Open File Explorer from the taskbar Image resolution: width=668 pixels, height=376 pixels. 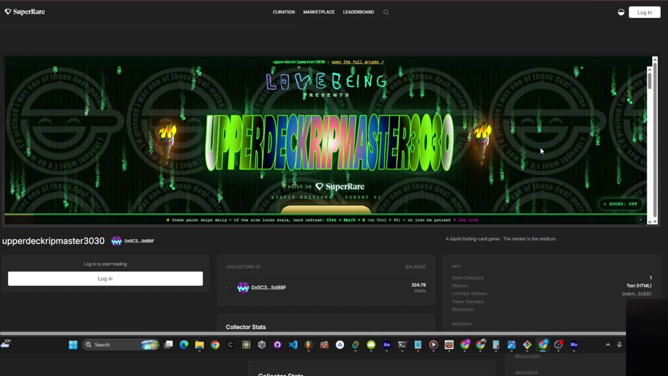coord(200,345)
